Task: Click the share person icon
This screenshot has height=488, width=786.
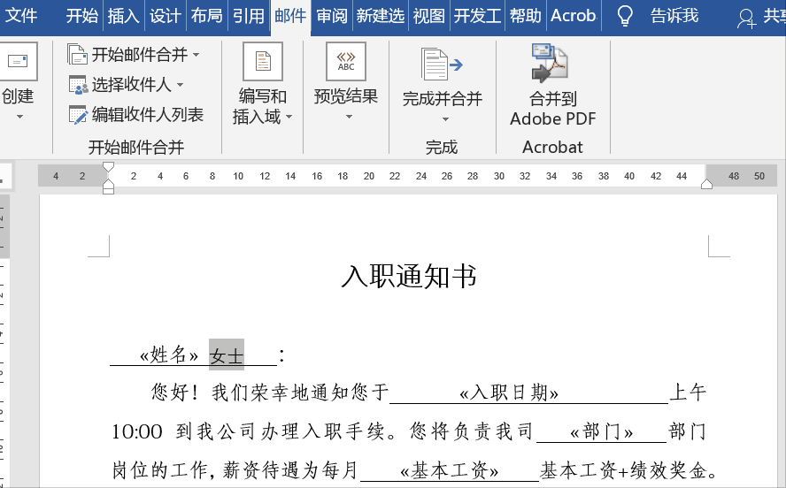Action: click(746, 18)
